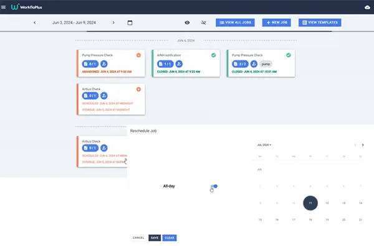Pick day 21 in the calendar

pyautogui.click(x=360, y=220)
